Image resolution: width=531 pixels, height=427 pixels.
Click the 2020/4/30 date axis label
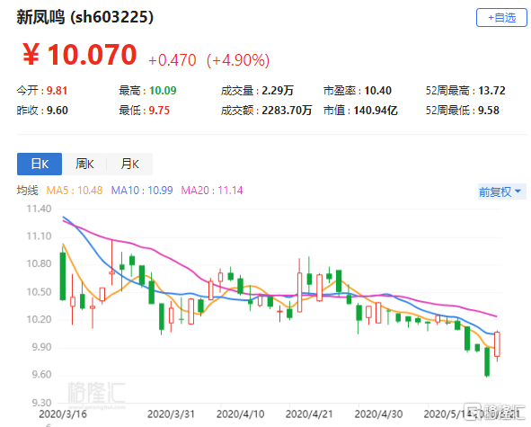[x=378, y=414]
